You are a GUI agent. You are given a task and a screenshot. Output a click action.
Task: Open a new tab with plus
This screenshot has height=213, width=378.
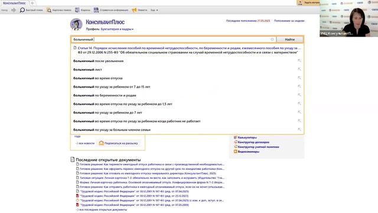pos(32,3)
